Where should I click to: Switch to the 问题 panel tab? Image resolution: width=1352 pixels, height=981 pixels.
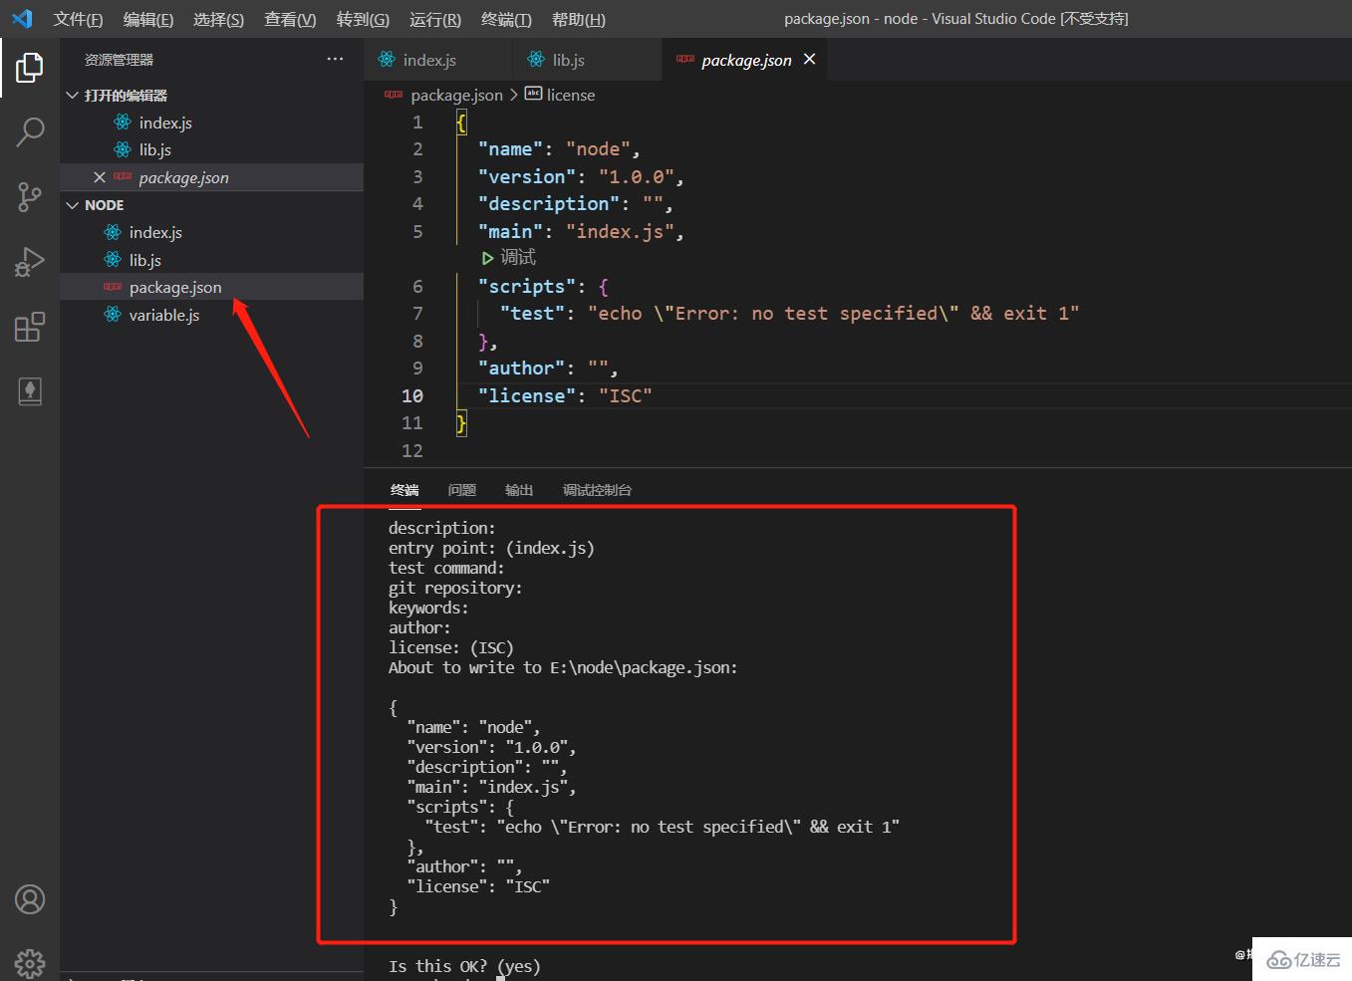[462, 490]
